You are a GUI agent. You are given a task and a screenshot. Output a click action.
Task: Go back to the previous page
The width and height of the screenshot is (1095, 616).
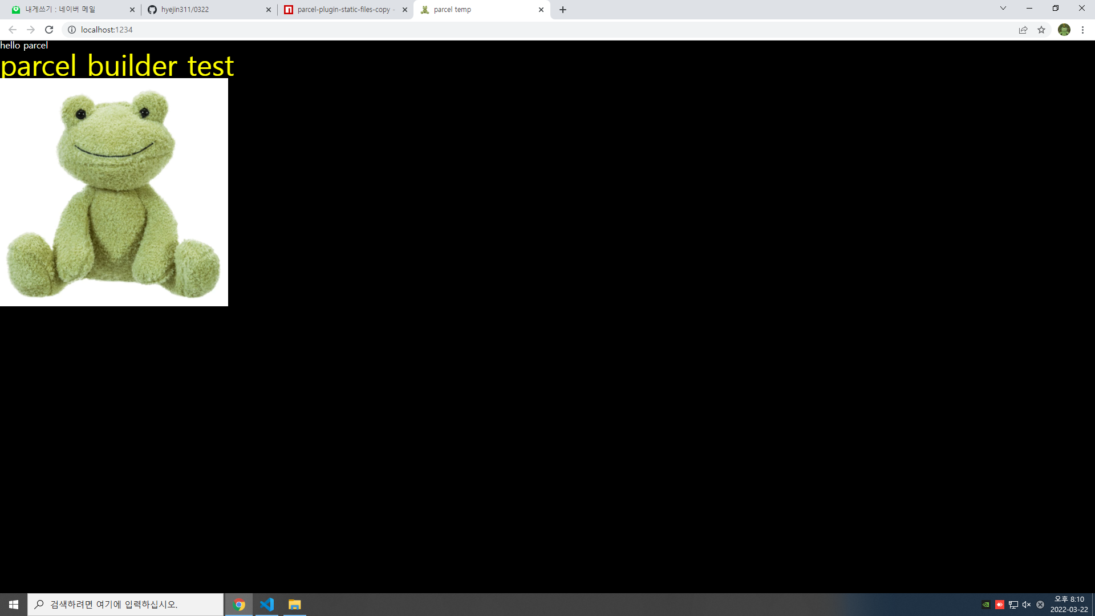tap(12, 30)
